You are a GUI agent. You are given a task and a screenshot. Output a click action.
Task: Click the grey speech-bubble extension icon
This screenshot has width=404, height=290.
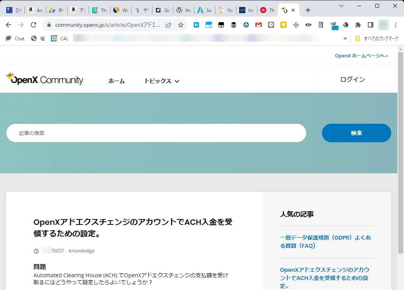271,25
